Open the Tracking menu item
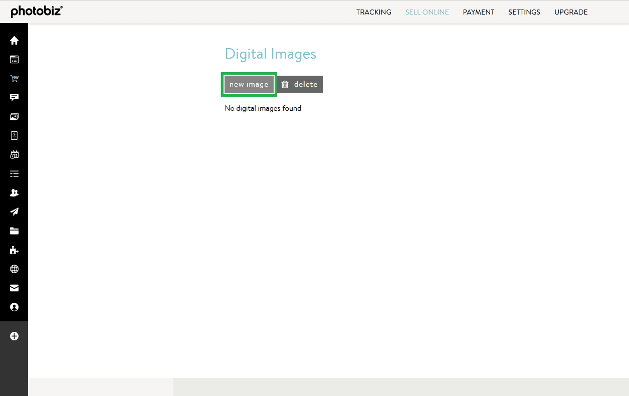Viewport: 629px width, 396px height. coord(373,12)
